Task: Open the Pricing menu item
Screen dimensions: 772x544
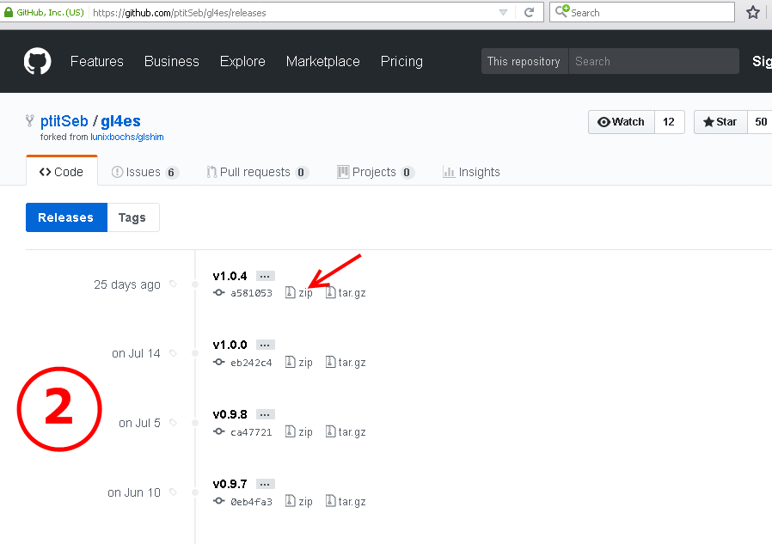Action: pos(401,61)
